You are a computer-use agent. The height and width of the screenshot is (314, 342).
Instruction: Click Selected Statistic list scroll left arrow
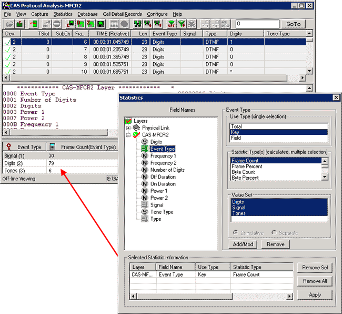(x=134, y=296)
